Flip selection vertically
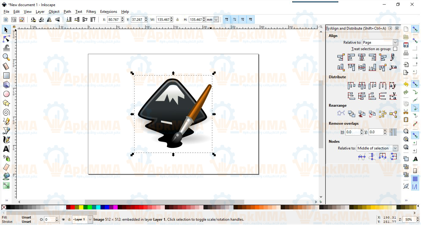This screenshot has width=421, height=225. coord(57,20)
